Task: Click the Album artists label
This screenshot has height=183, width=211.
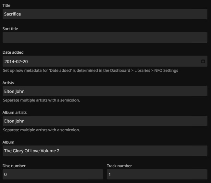Action: coord(15,113)
